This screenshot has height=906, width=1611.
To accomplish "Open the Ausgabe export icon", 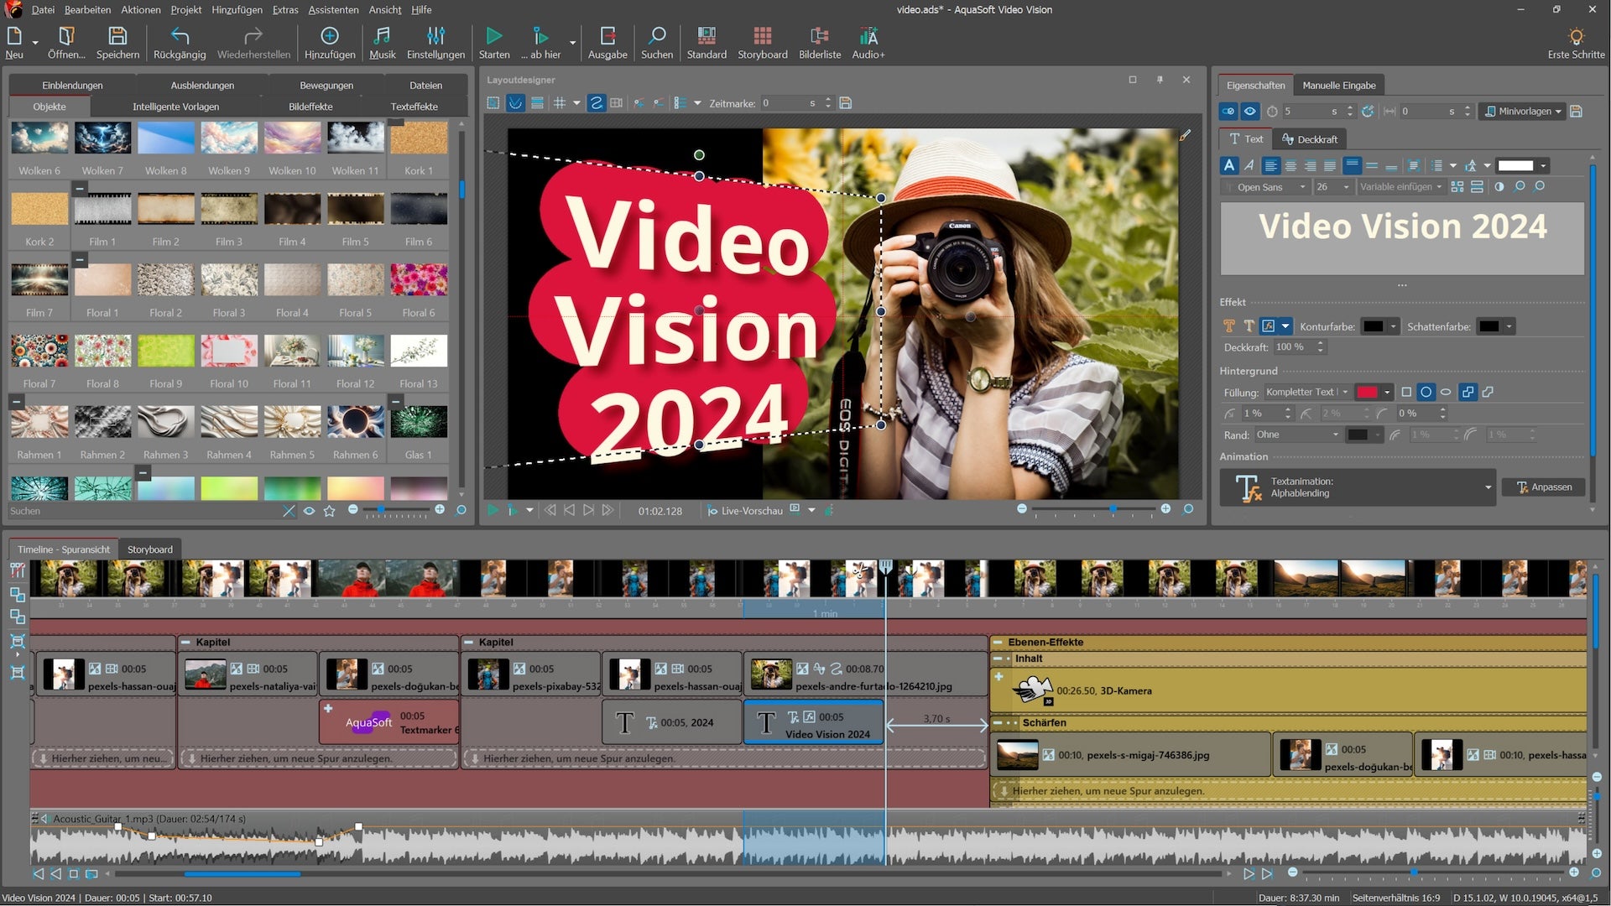I will coord(607,36).
